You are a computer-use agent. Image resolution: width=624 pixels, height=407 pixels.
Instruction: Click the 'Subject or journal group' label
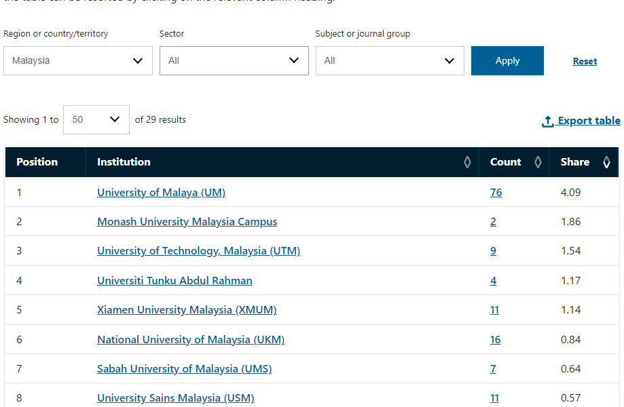[x=363, y=34]
